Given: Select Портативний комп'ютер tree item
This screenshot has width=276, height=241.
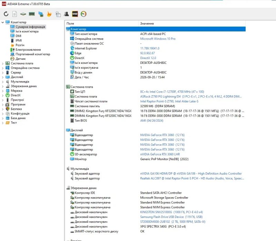Looking at the screenshot, I should [33, 54].
